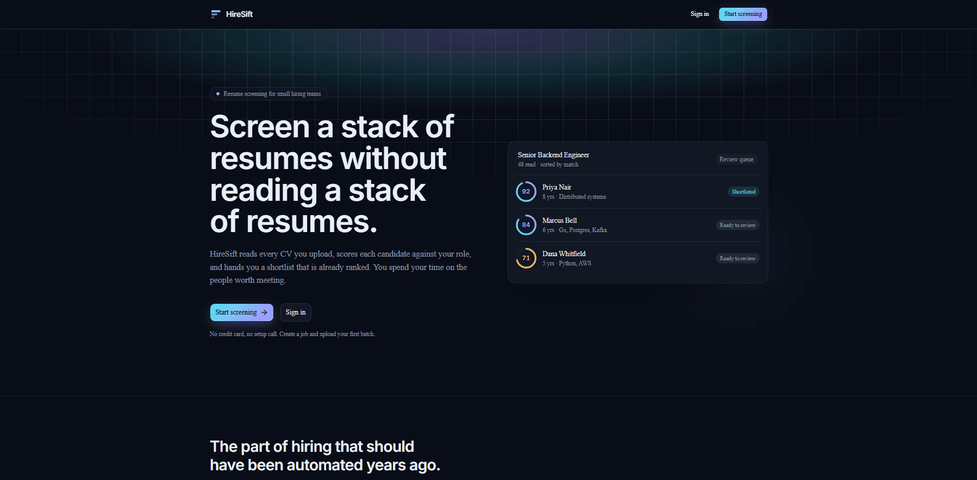Click the dot icon in the hiring teams badge
The width and height of the screenshot is (977, 480).
click(x=218, y=94)
